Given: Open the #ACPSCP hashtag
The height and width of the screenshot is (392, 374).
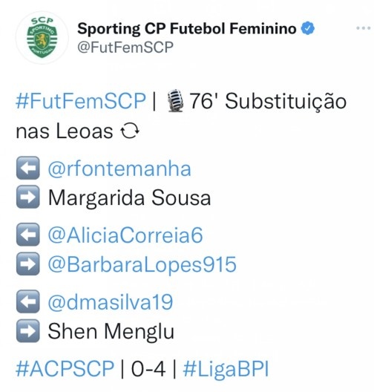Looking at the screenshot, I should point(65,368).
